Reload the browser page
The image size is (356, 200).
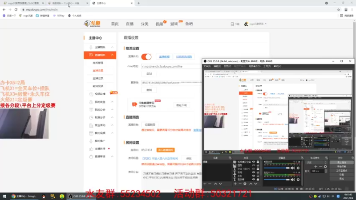pos(16,9)
